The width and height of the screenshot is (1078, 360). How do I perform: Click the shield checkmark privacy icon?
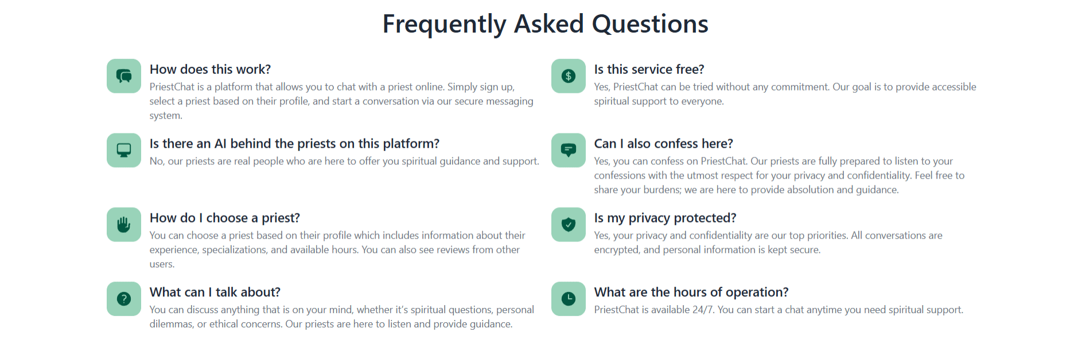point(568,224)
